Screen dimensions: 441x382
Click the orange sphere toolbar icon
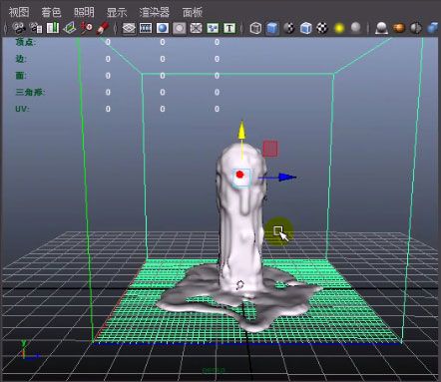coord(398,28)
